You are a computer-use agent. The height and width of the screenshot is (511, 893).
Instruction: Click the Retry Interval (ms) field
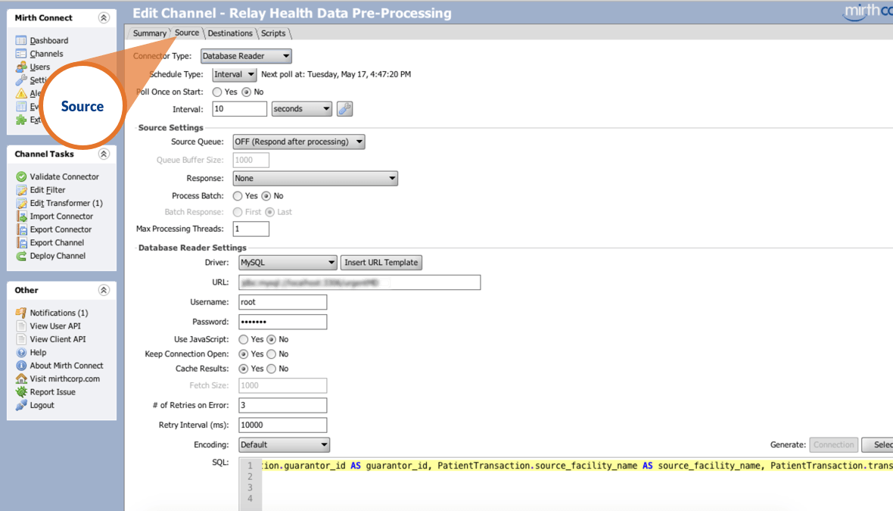[x=282, y=425]
